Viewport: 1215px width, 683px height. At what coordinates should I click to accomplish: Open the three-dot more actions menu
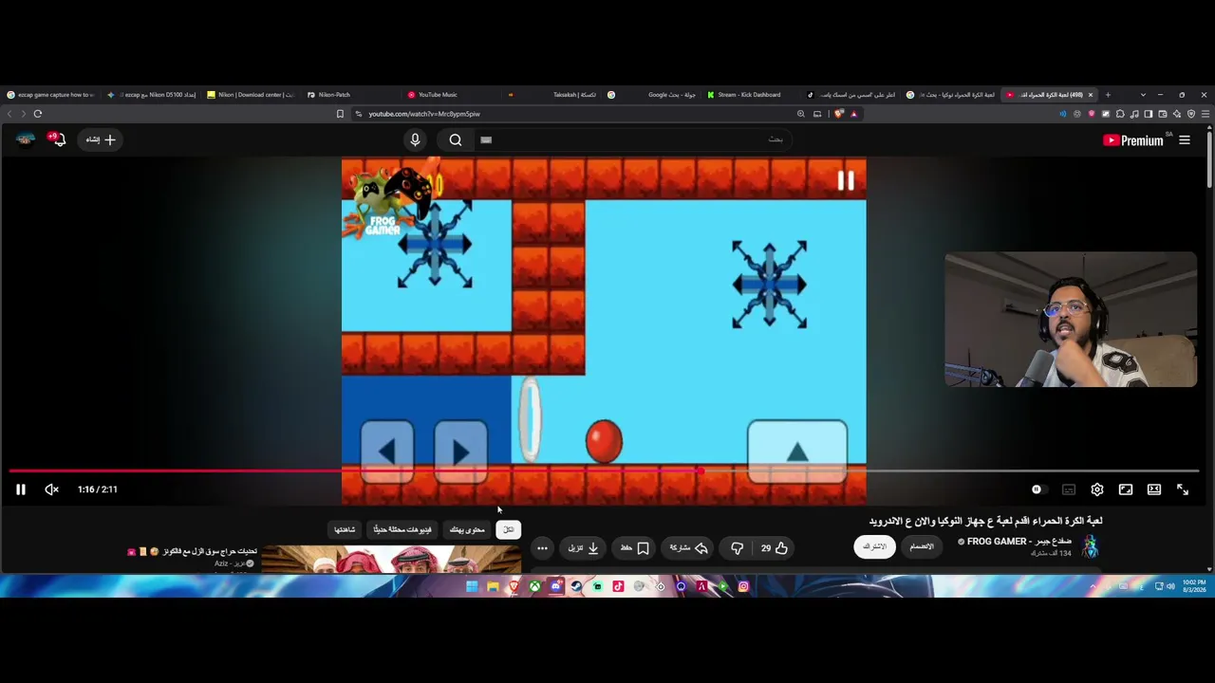click(x=542, y=548)
